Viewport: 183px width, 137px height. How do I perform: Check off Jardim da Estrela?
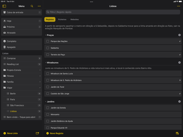click(48, 108)
